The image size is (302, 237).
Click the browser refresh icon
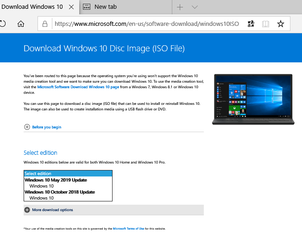click(x=3, y=24)
